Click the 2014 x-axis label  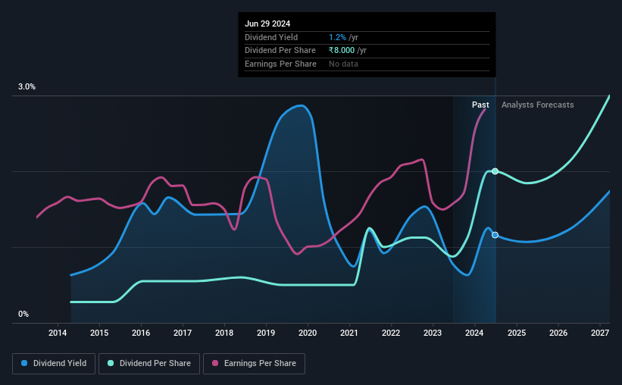coord(58,333)
